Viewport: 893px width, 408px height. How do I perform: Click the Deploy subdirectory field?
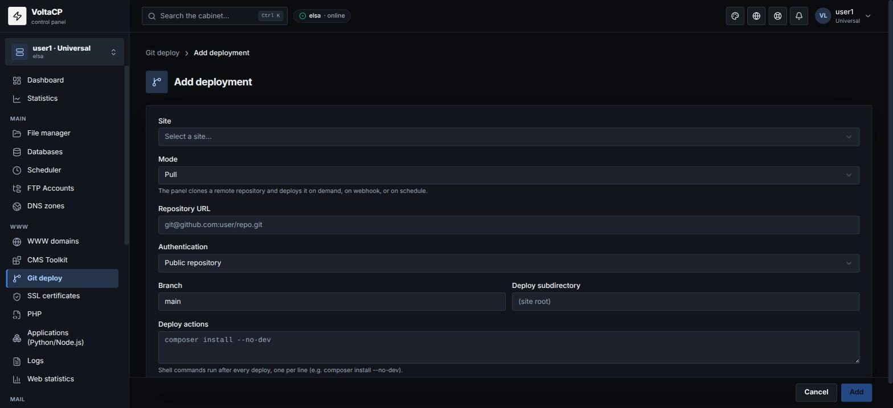tap(686, 302)
